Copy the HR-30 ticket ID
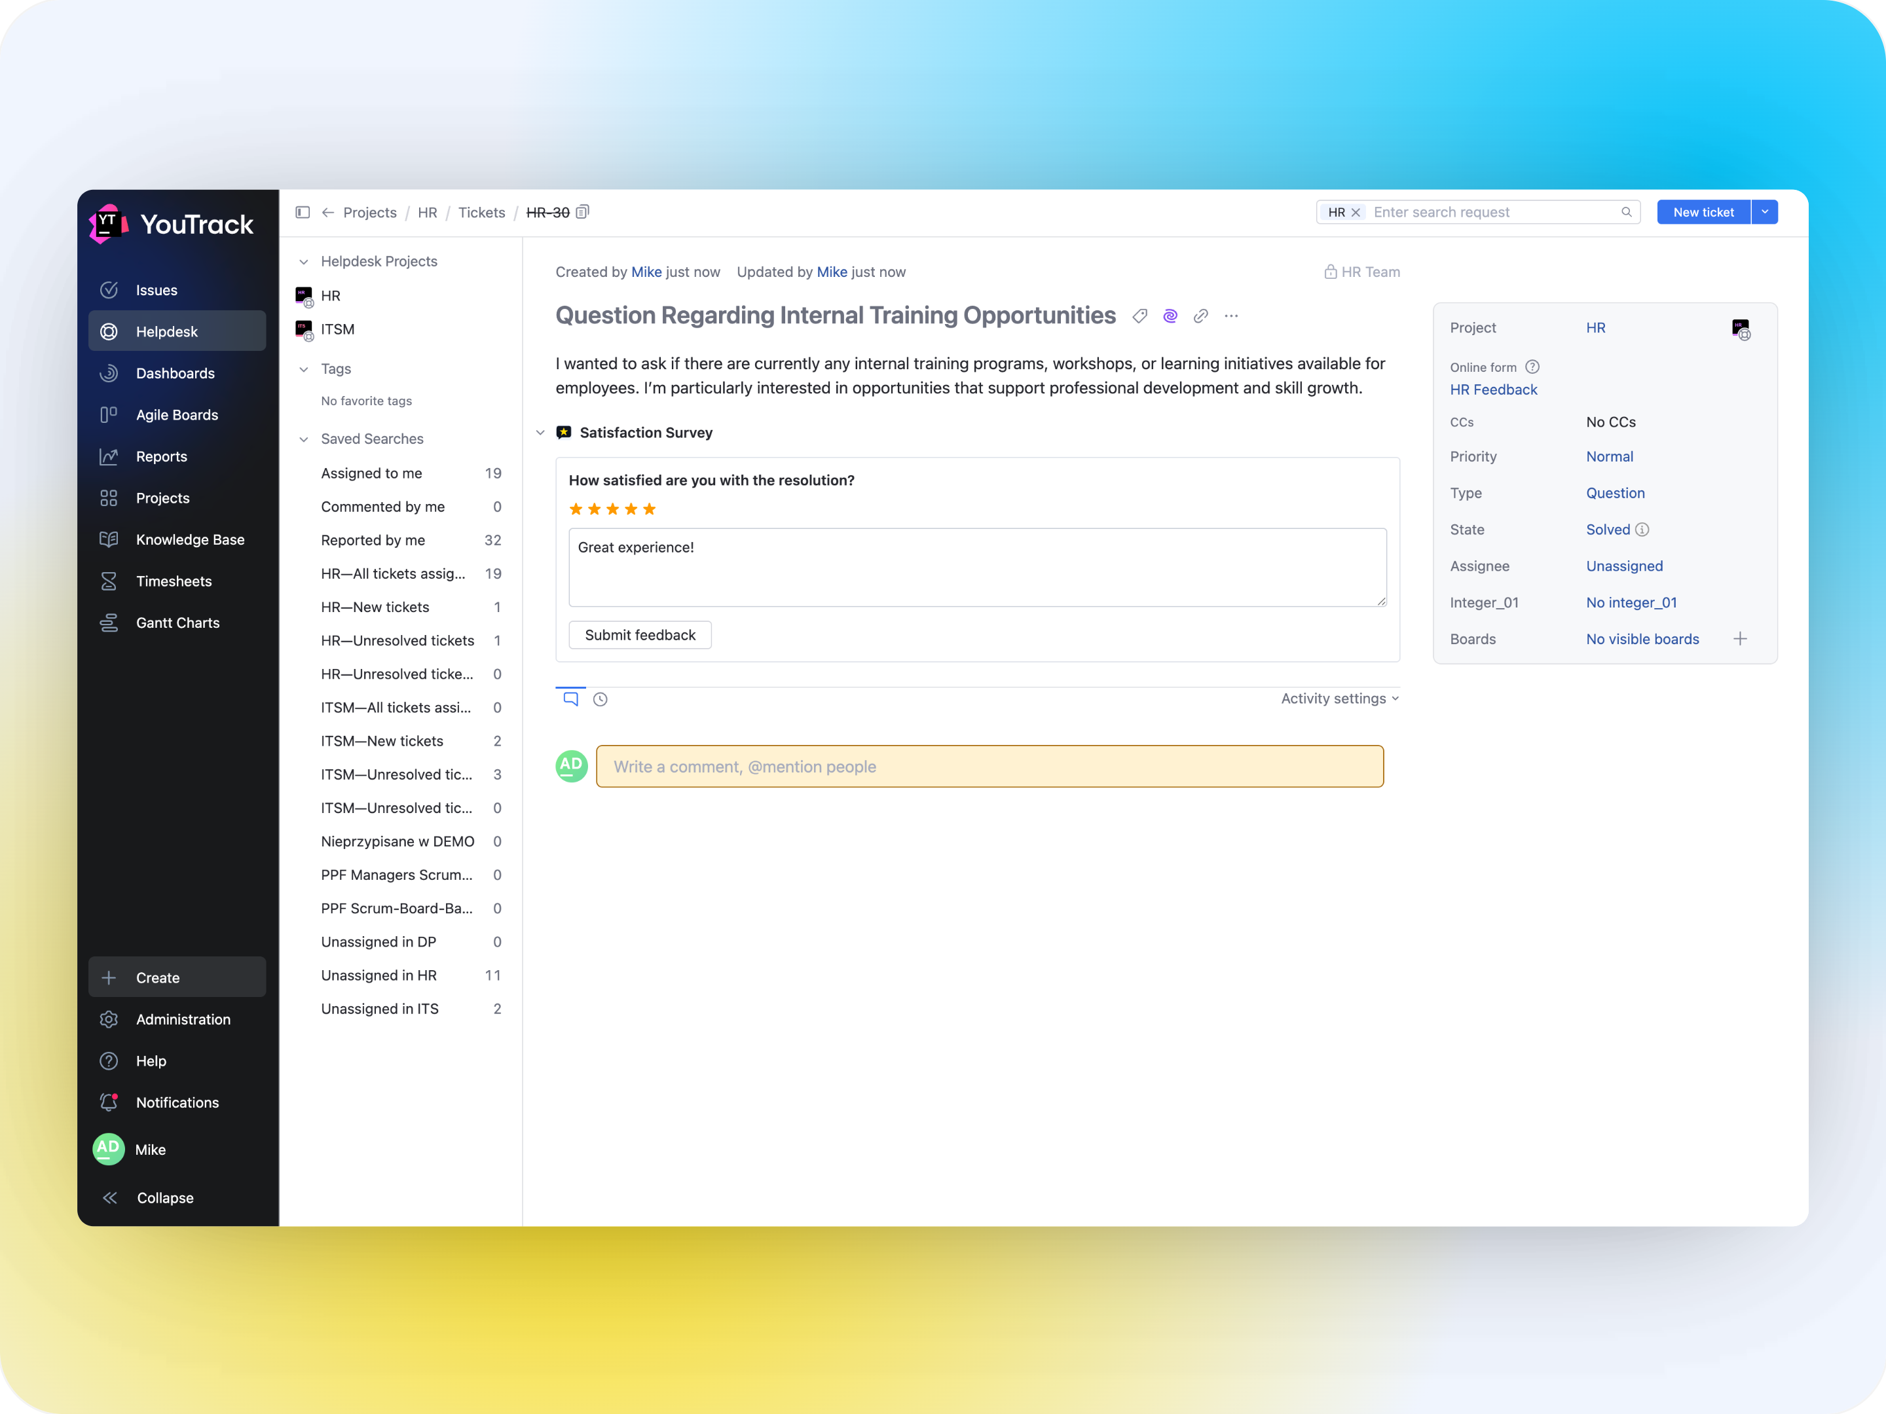Screen dimensions: 1886x1414 pos(583,212)
